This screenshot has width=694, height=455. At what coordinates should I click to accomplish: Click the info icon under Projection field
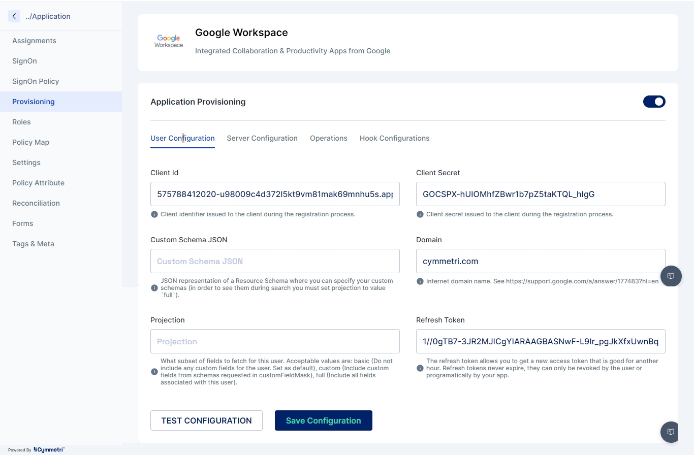pos(154,372)
